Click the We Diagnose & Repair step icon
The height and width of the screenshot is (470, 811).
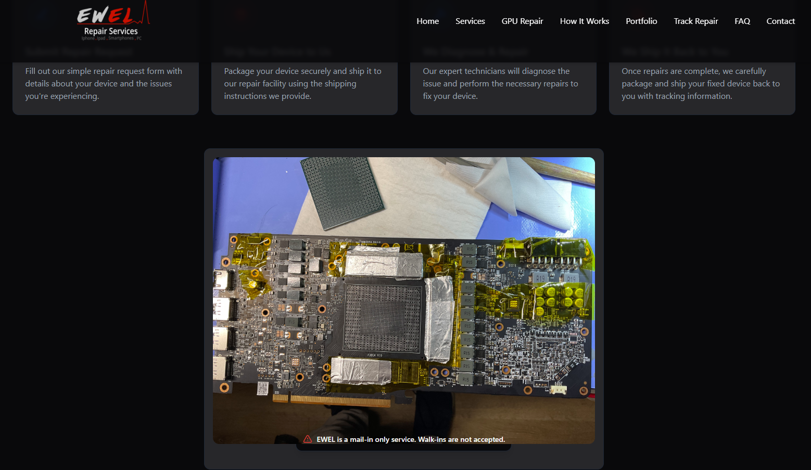440,16
